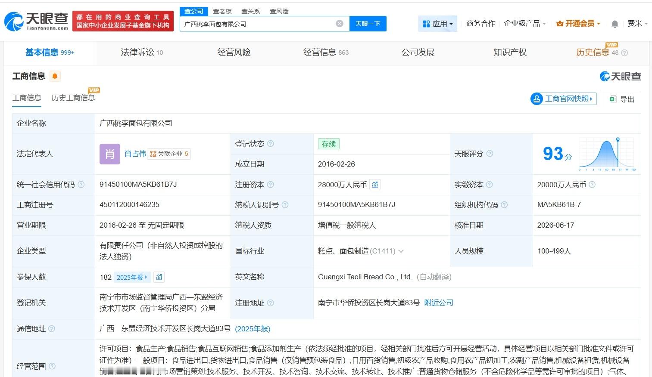Open the 费米 user account menu
The image size is (652, 377).
(637, 24)
